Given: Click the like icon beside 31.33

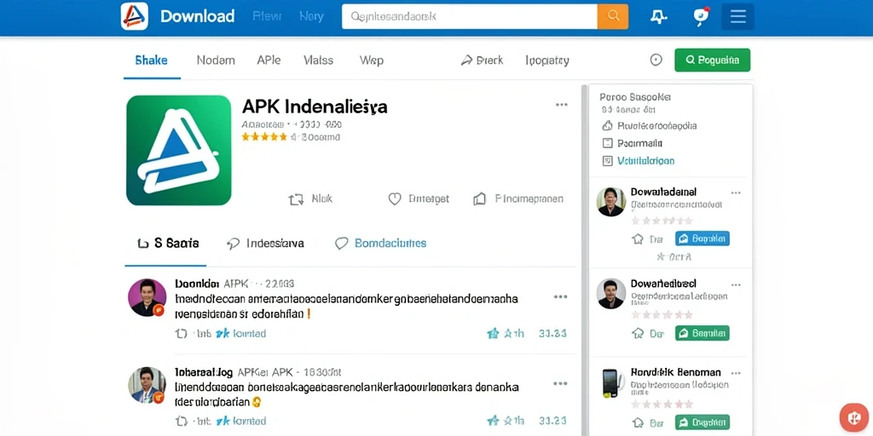Looking at the screenshot, I should pyautogui.click(x=494, y=334).
